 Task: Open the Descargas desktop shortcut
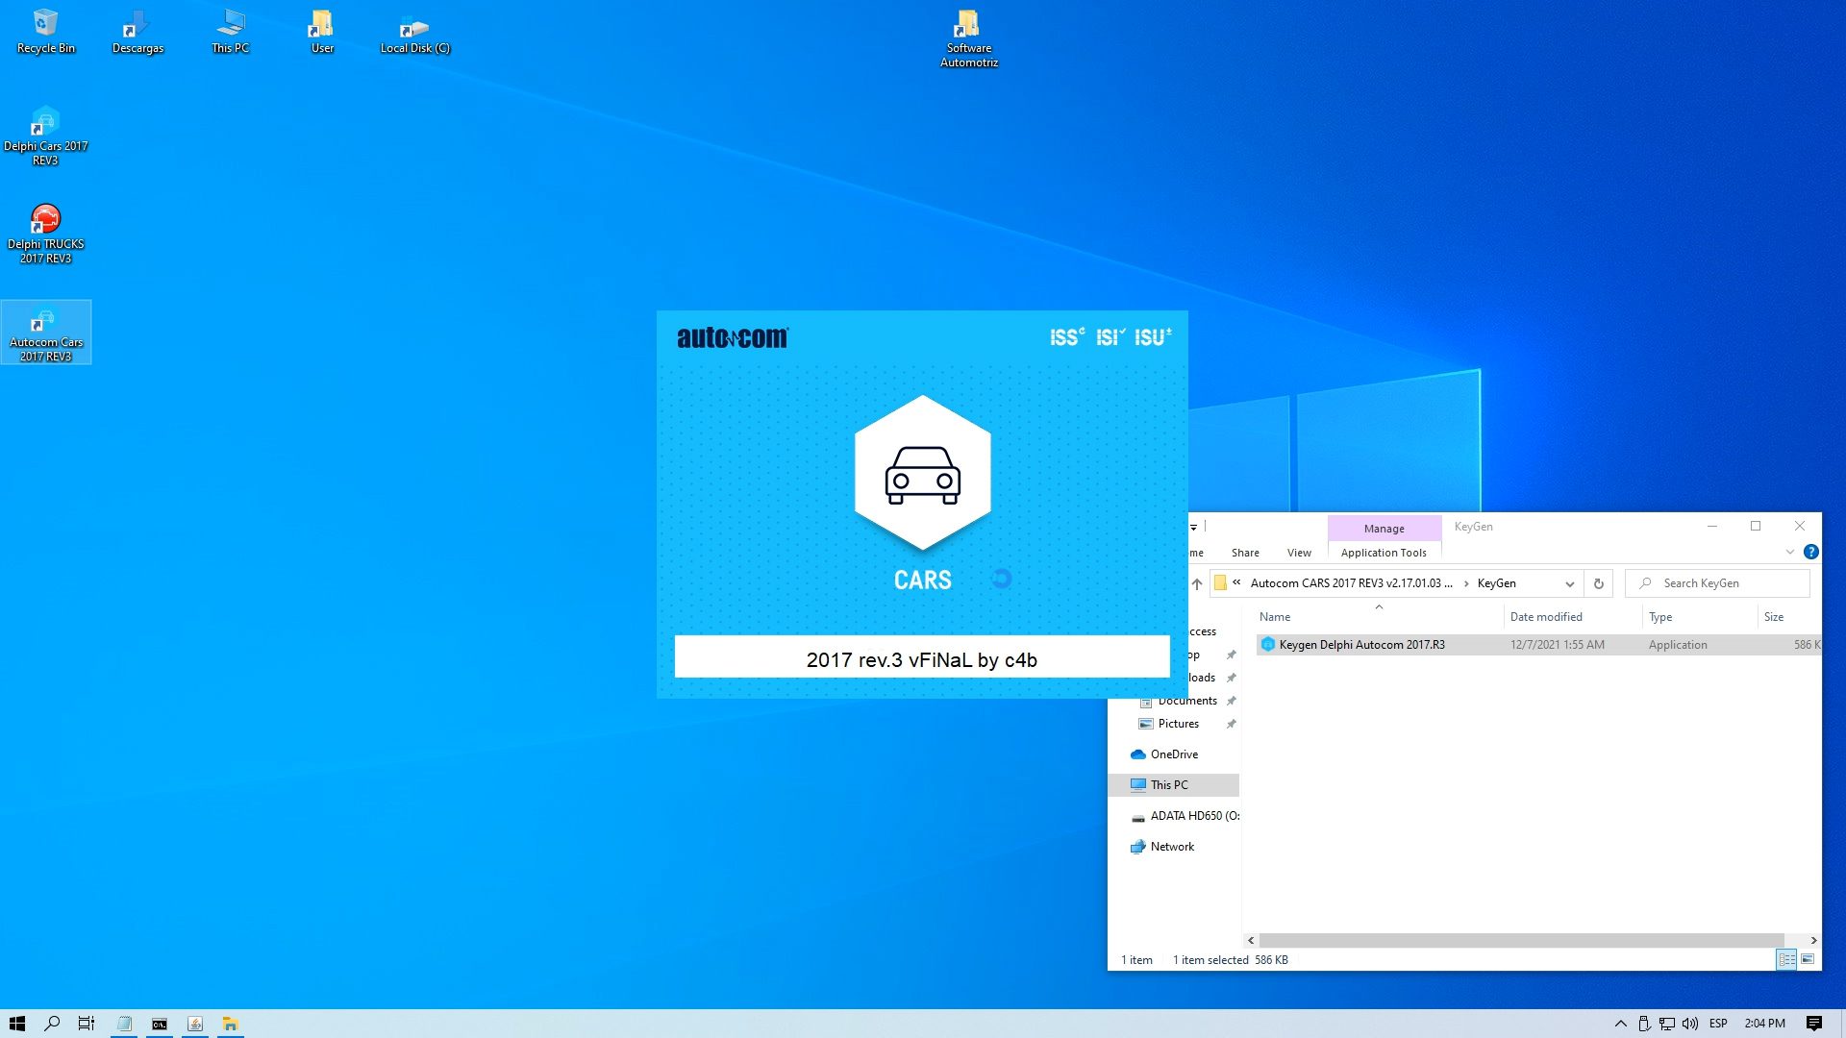(x=137, y=32)
